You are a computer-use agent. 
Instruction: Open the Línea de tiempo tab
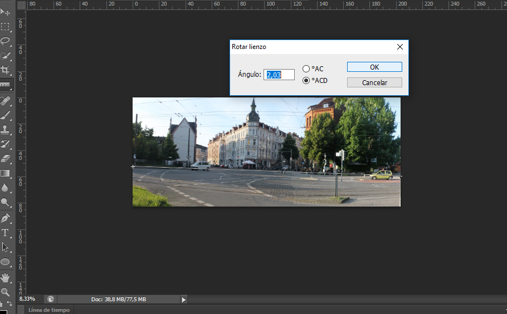point(50,310)
